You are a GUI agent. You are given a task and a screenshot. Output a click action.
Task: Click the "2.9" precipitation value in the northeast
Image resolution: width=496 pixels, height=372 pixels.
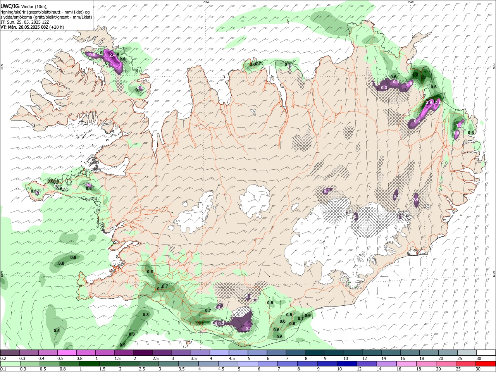[x=429, y=102]
